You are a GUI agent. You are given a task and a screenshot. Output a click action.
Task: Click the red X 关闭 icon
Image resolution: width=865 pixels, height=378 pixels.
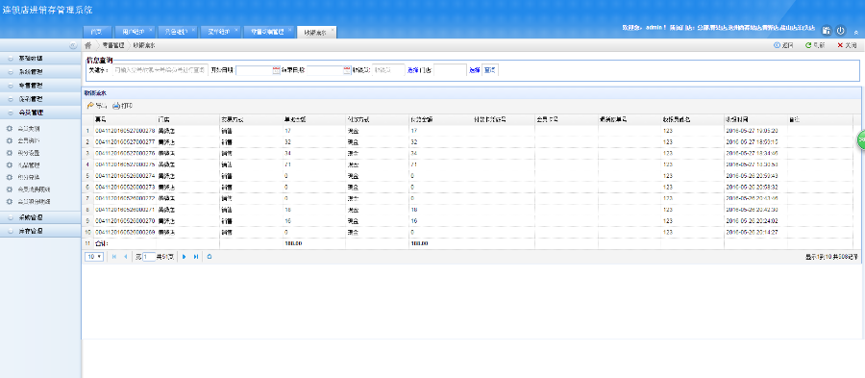click(840, 46)
